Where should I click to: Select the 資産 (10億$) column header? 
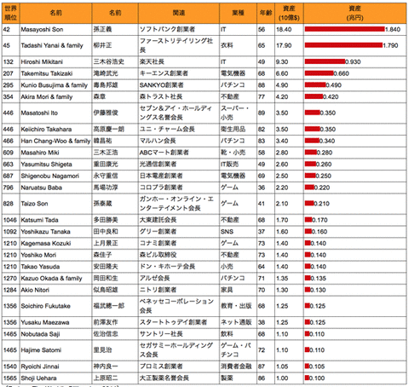point(289,13)
